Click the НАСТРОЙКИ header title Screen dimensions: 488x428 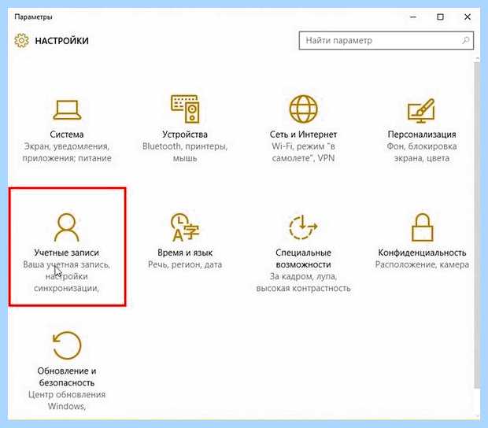pos(61,41)
